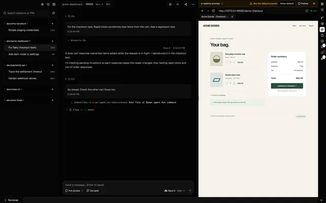Select Fix flaky checkout tests session

click(30, 47)
